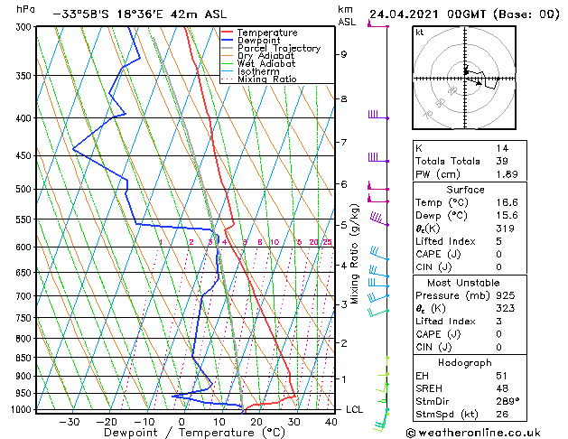Click the Surface Lifted Index value 5

498,241
